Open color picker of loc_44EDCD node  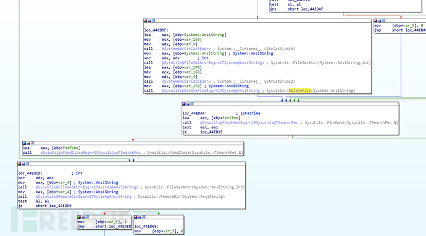pos(19,164)
